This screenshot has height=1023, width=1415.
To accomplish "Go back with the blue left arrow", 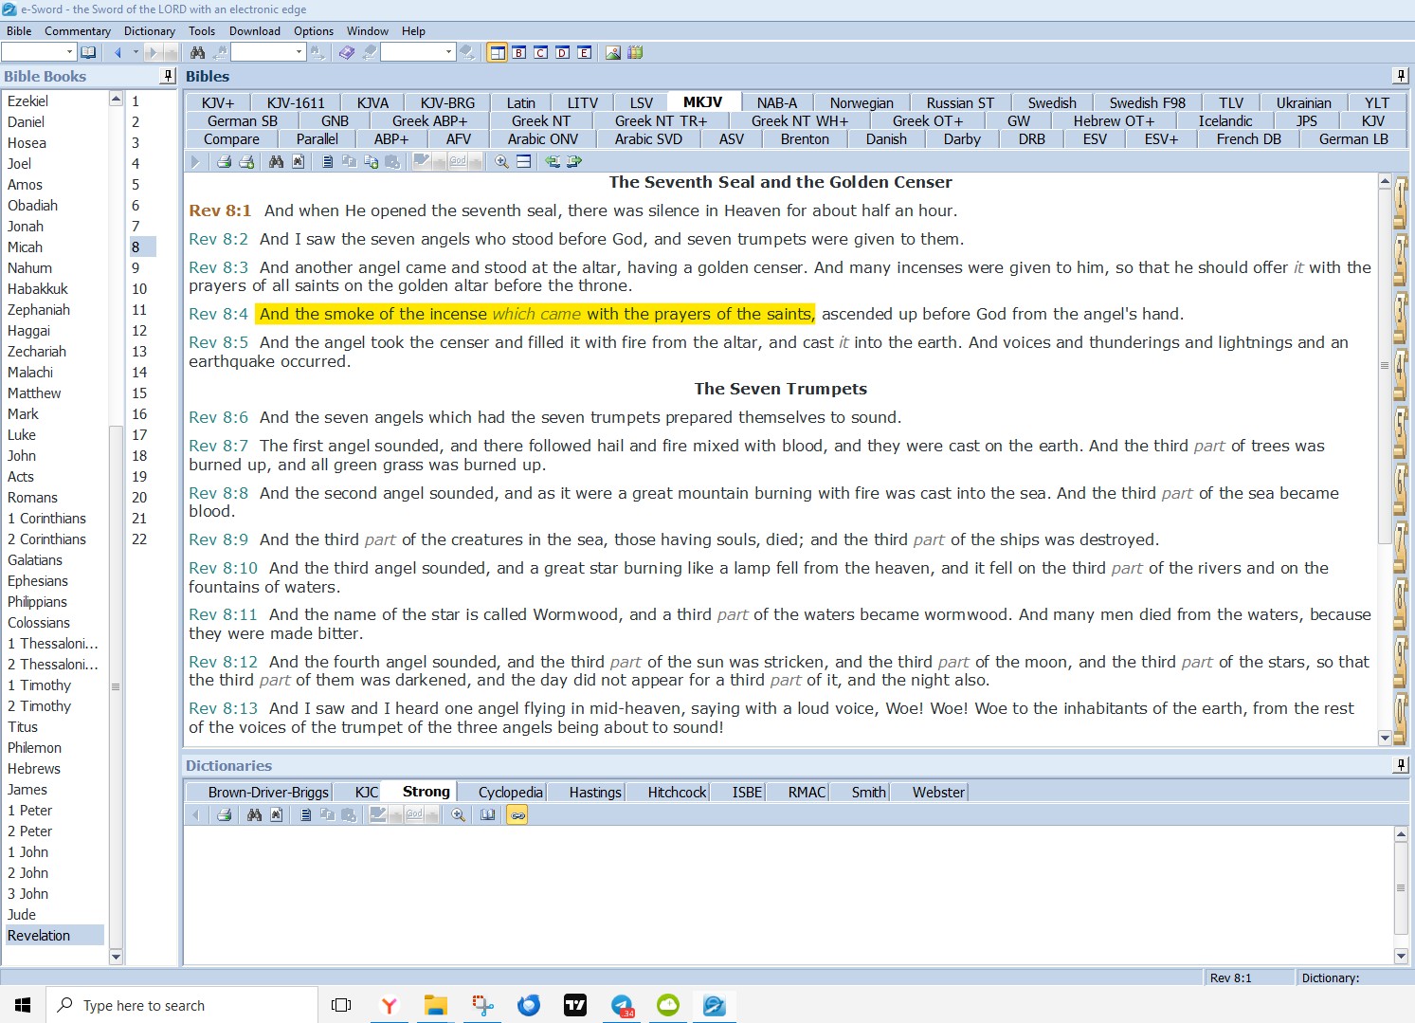I will tap(118, 52).
